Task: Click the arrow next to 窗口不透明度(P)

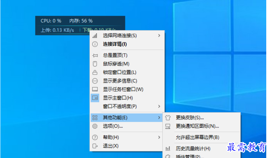Action: (159, 106)
